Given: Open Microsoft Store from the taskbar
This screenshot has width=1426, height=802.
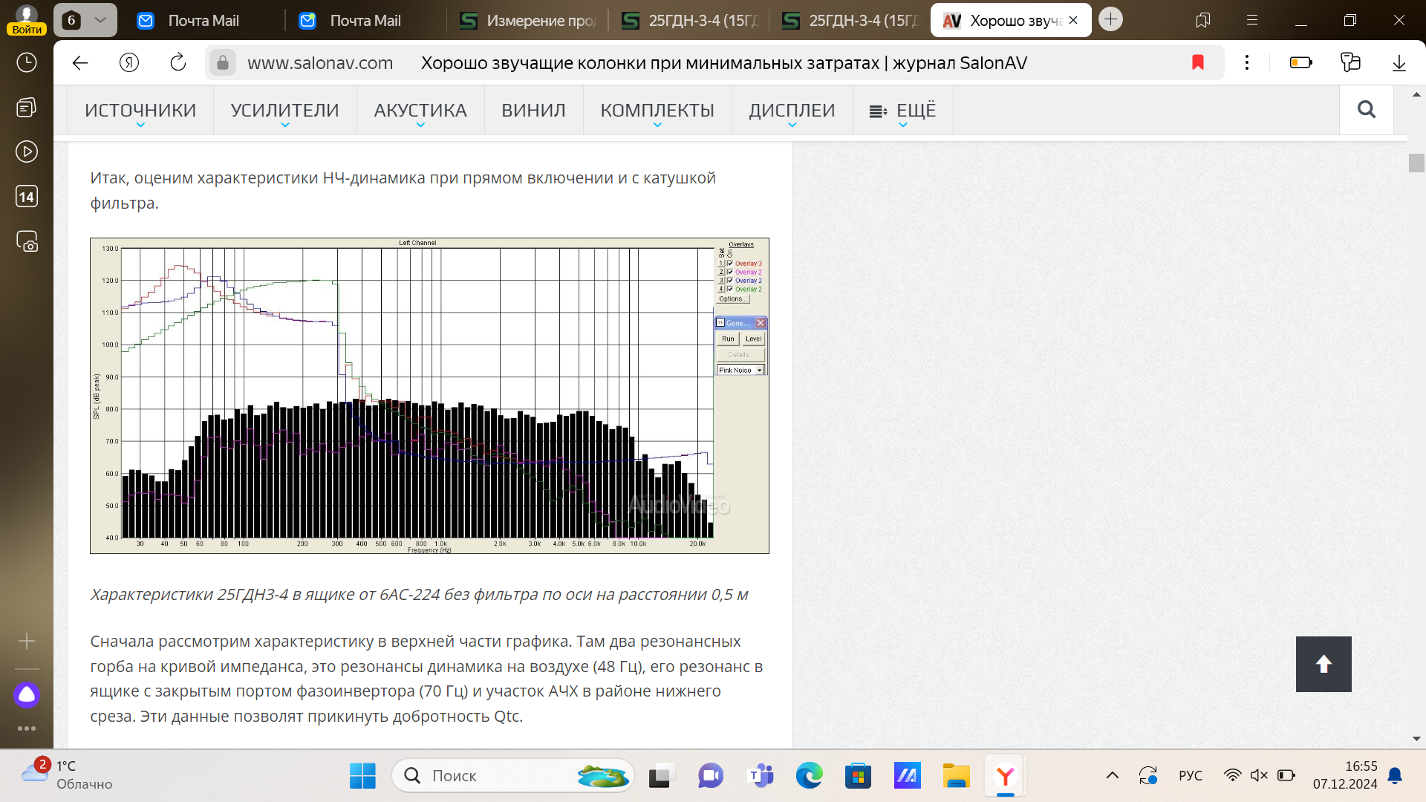Looking at the screenshot, I should pos(858,776).
